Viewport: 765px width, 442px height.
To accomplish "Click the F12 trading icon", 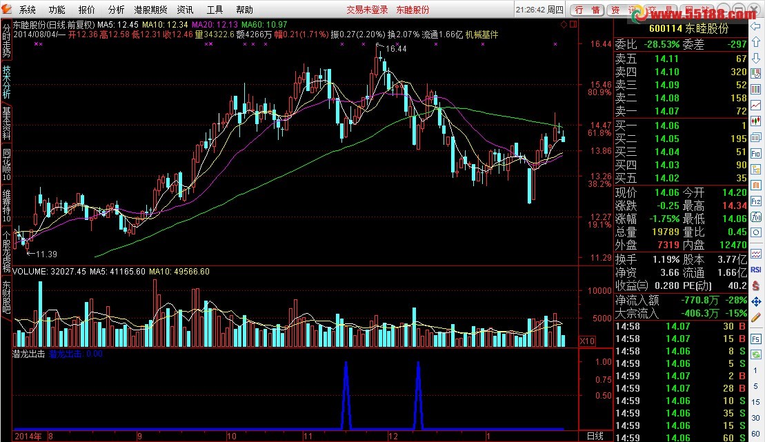I will [756, 201].
